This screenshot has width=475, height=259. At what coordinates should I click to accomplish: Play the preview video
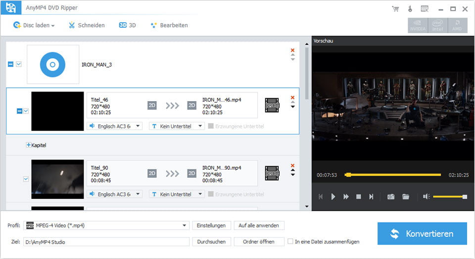point(333,196)
